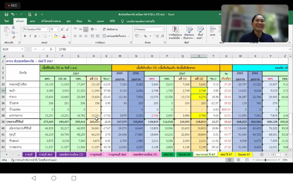Open the number format dropdown
This screenshot has height=183, width=293.
[x=163, y=29]
